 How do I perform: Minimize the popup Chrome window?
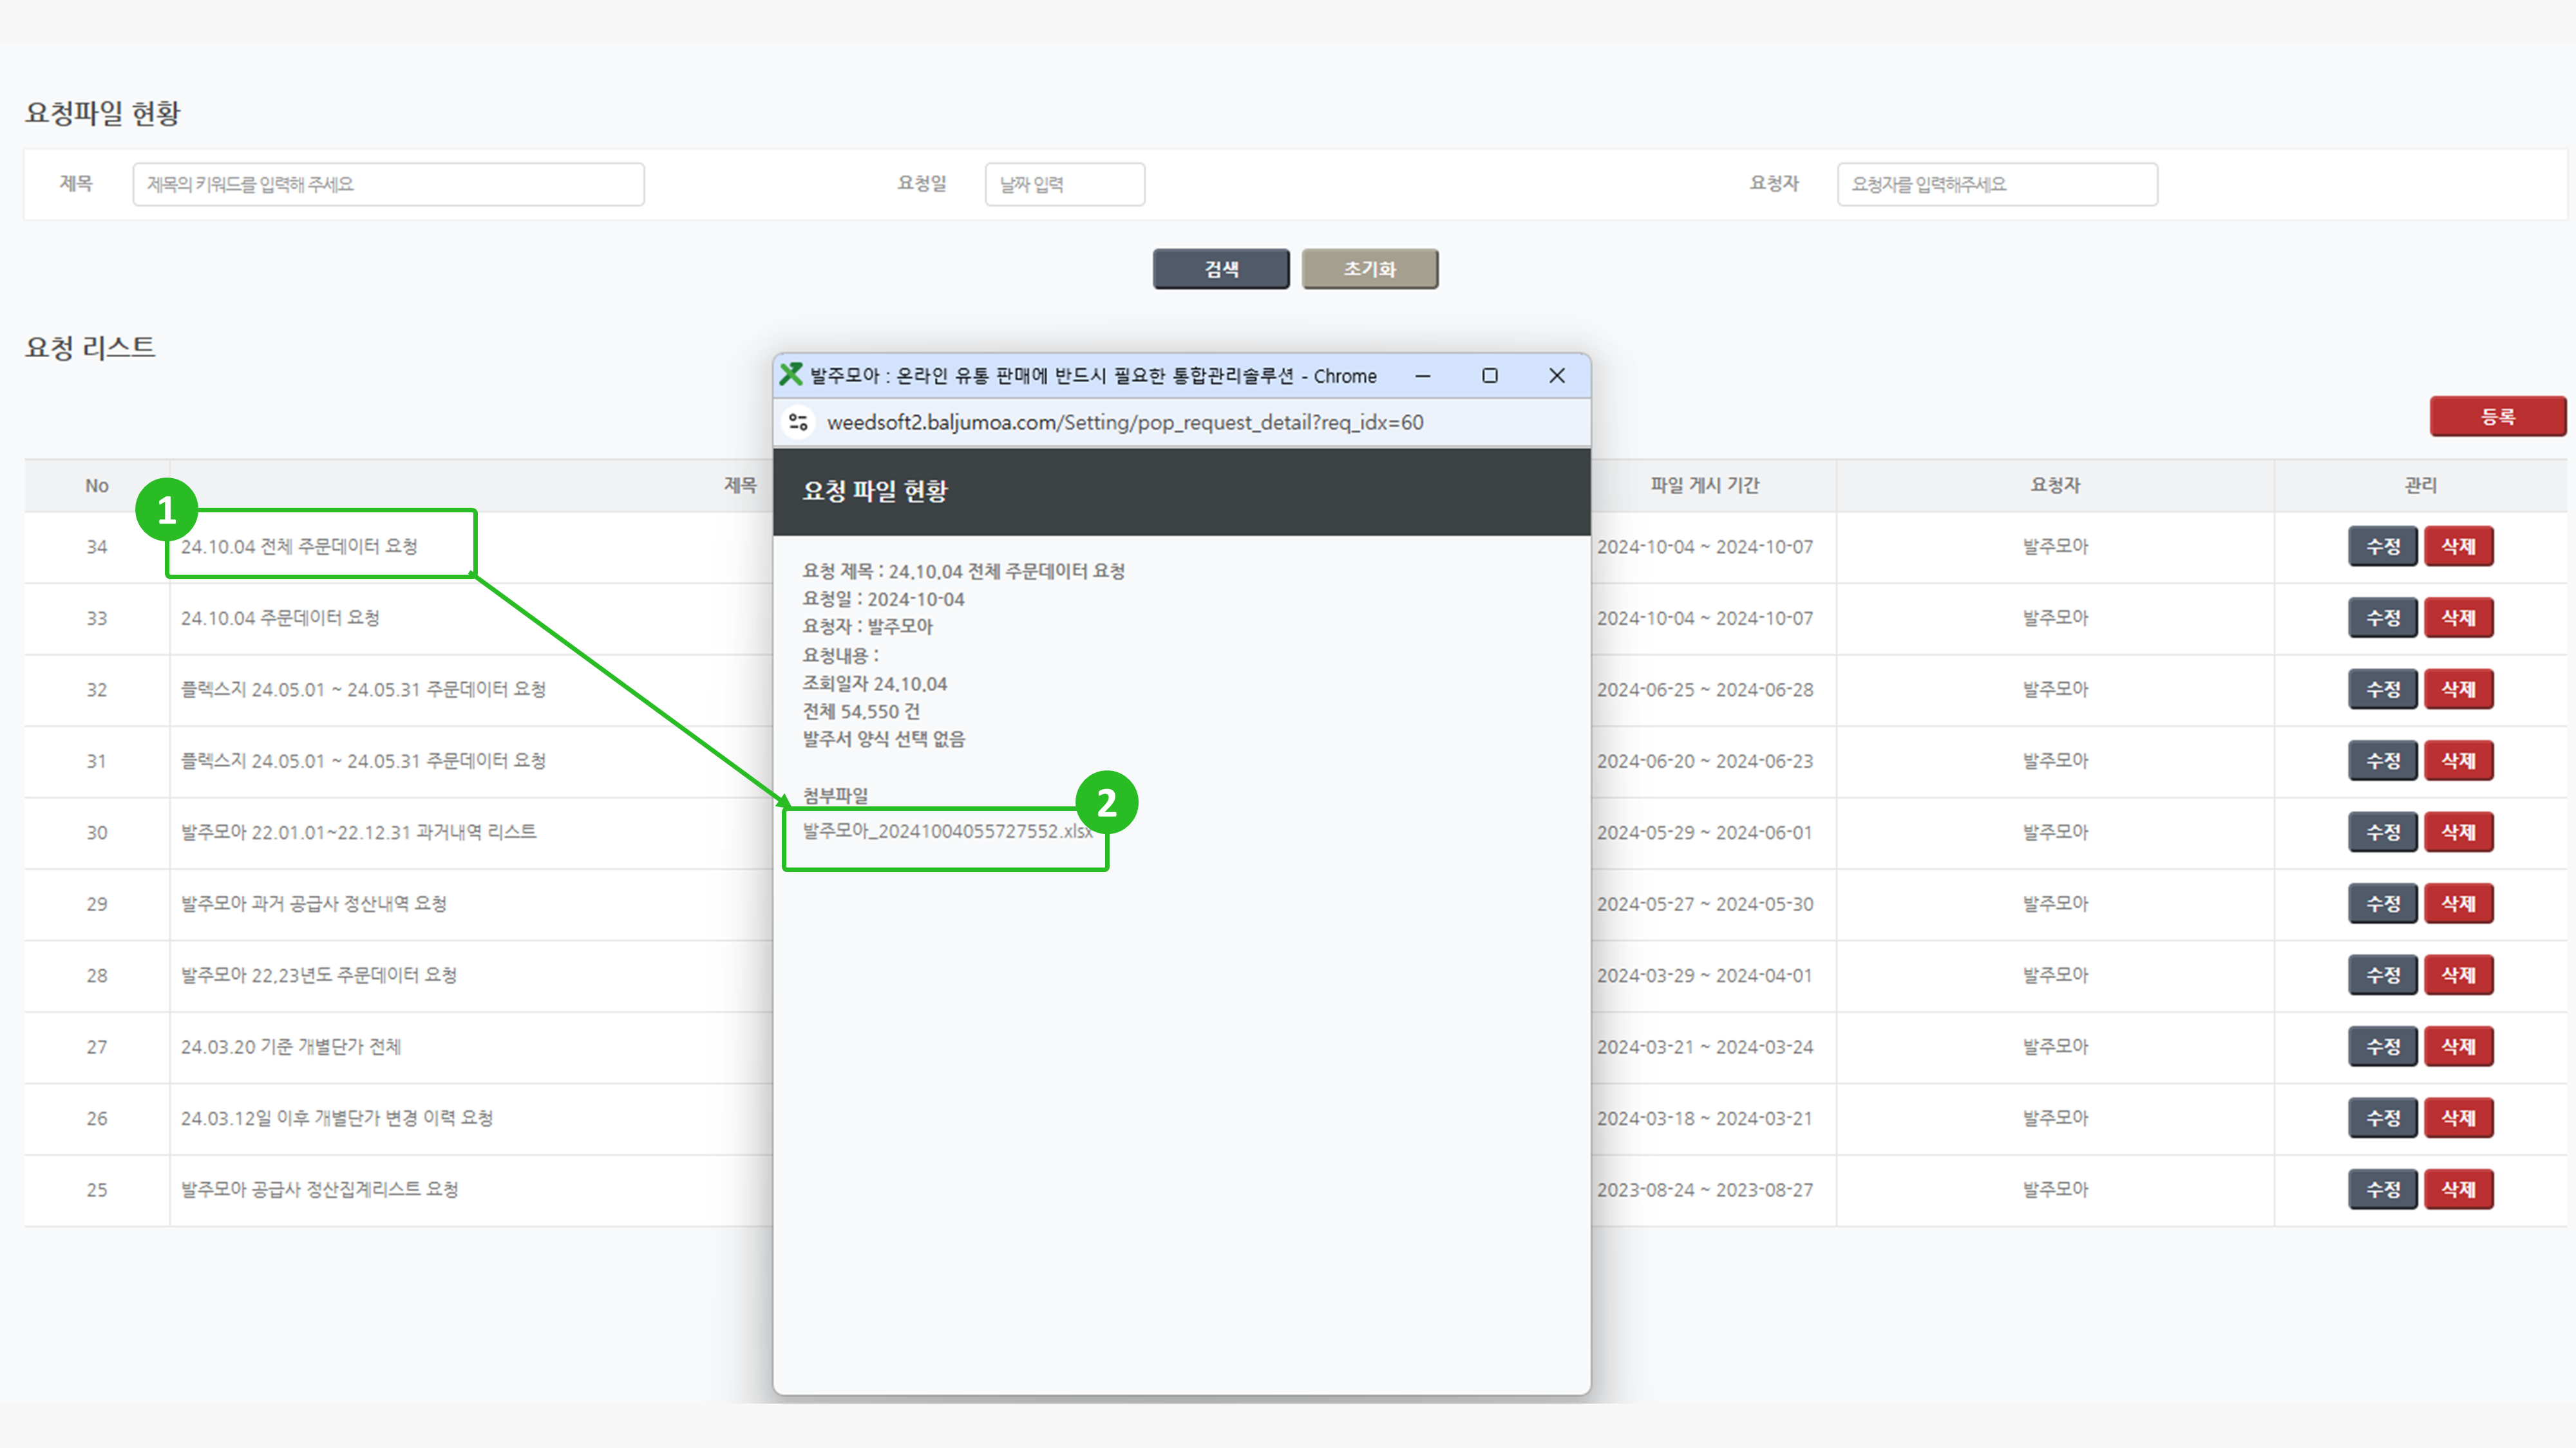pos(1422,376)
